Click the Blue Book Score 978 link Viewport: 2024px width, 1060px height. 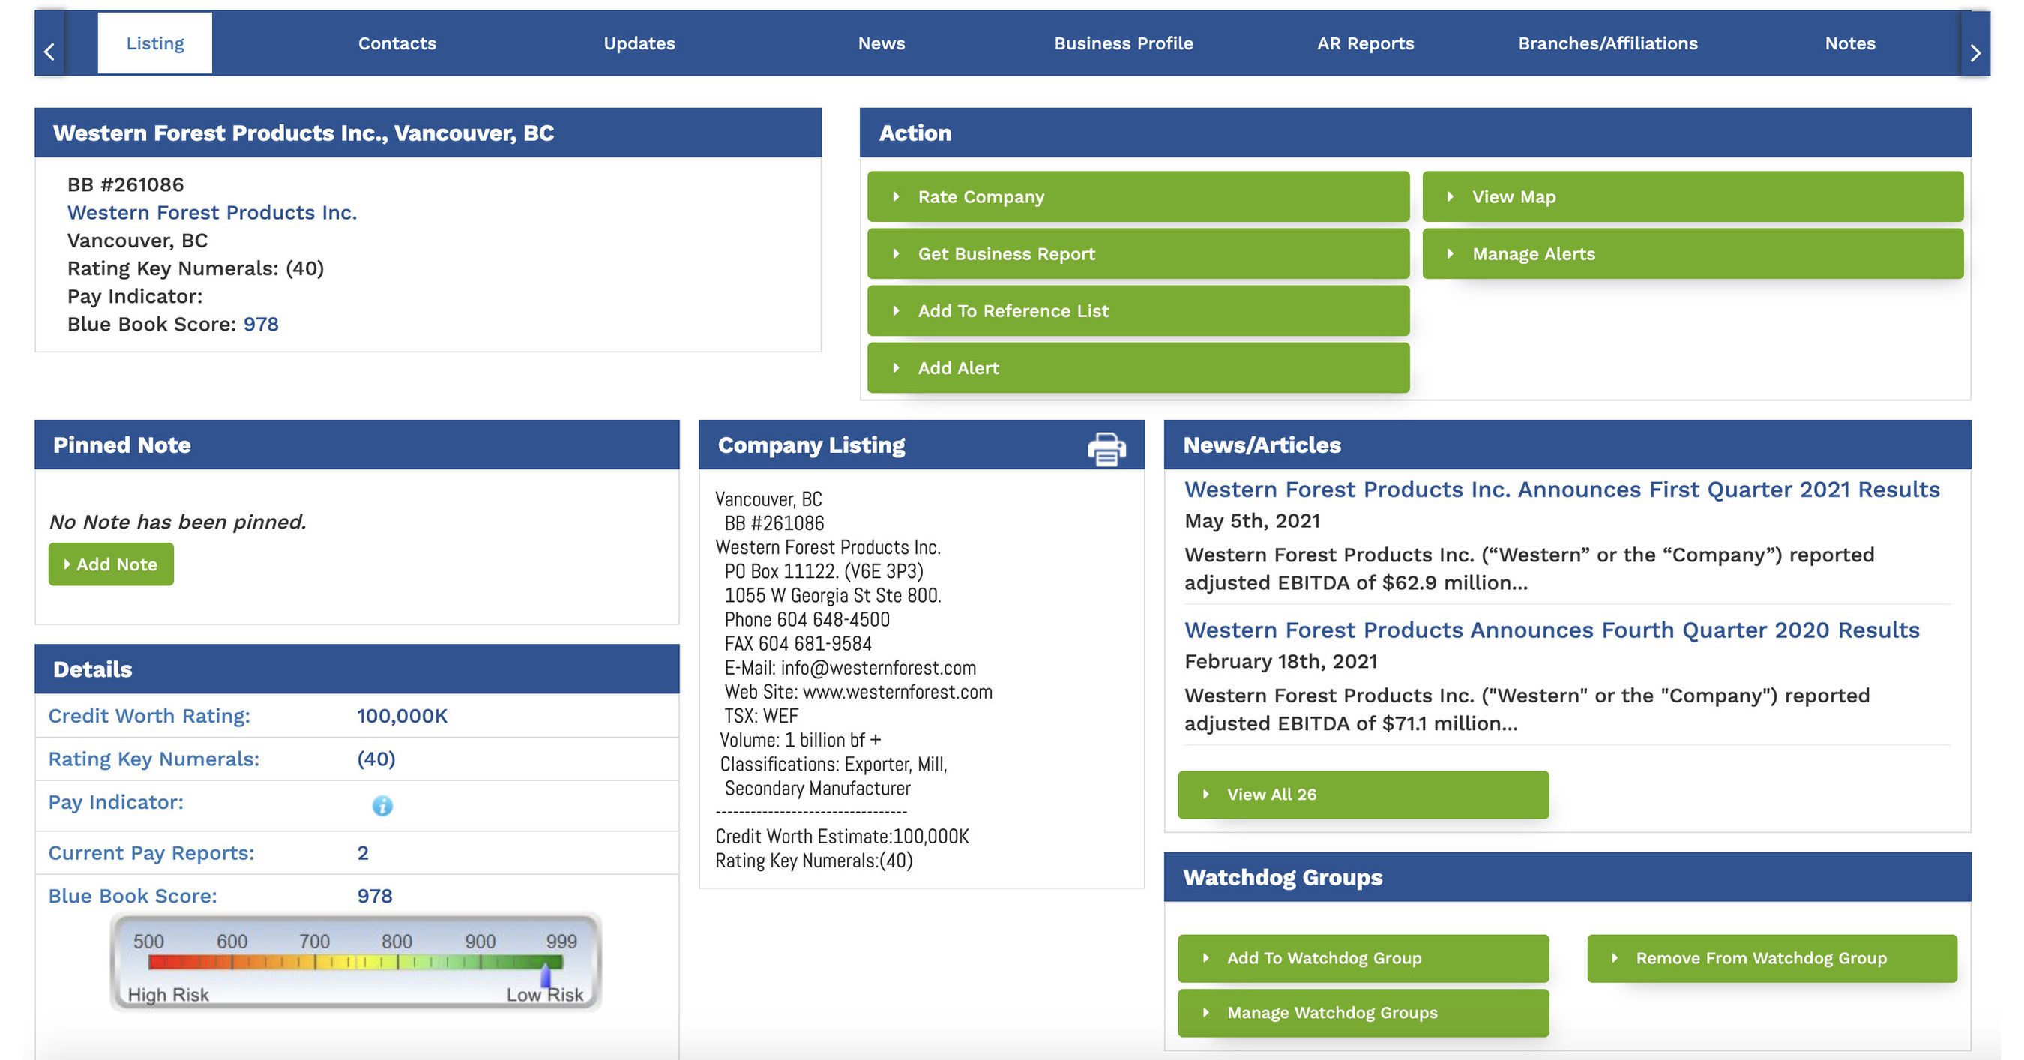pyautogui.click(x=260, y=324)
